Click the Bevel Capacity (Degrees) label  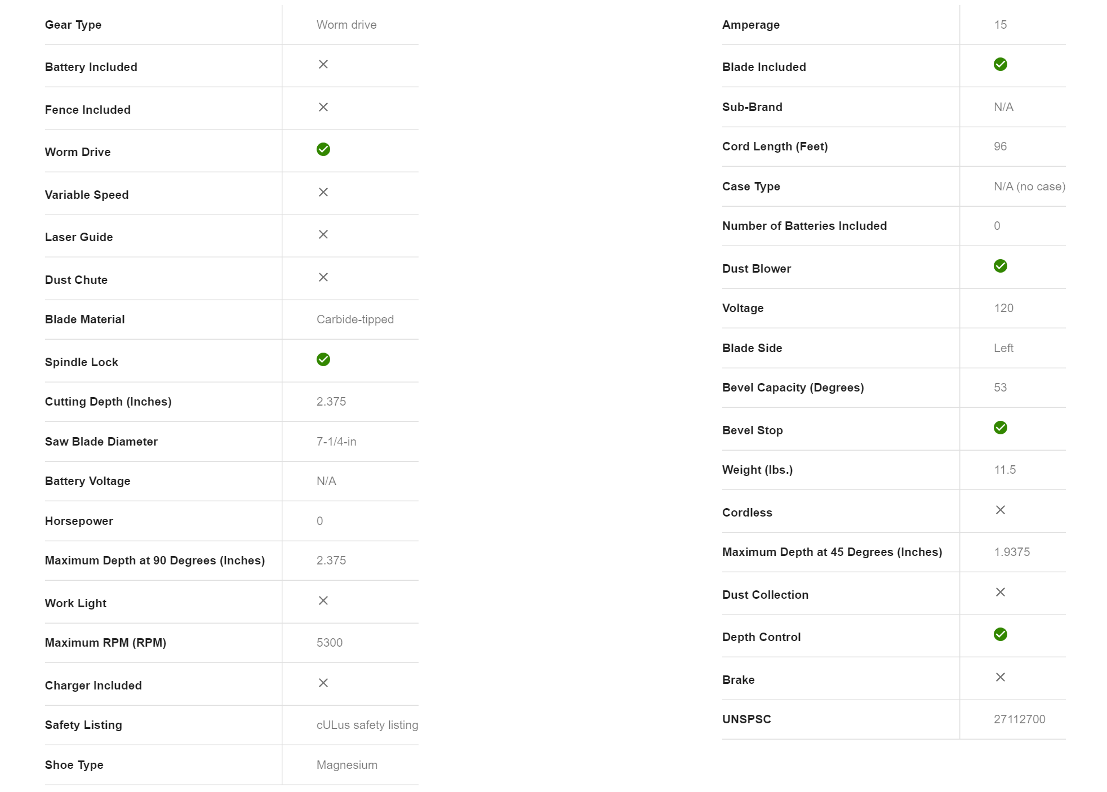click(x=793, y=388)
